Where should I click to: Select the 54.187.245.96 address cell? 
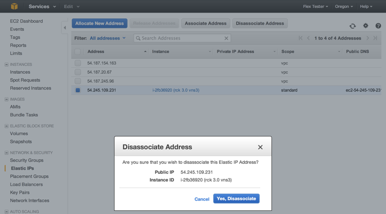coord(100,81)
